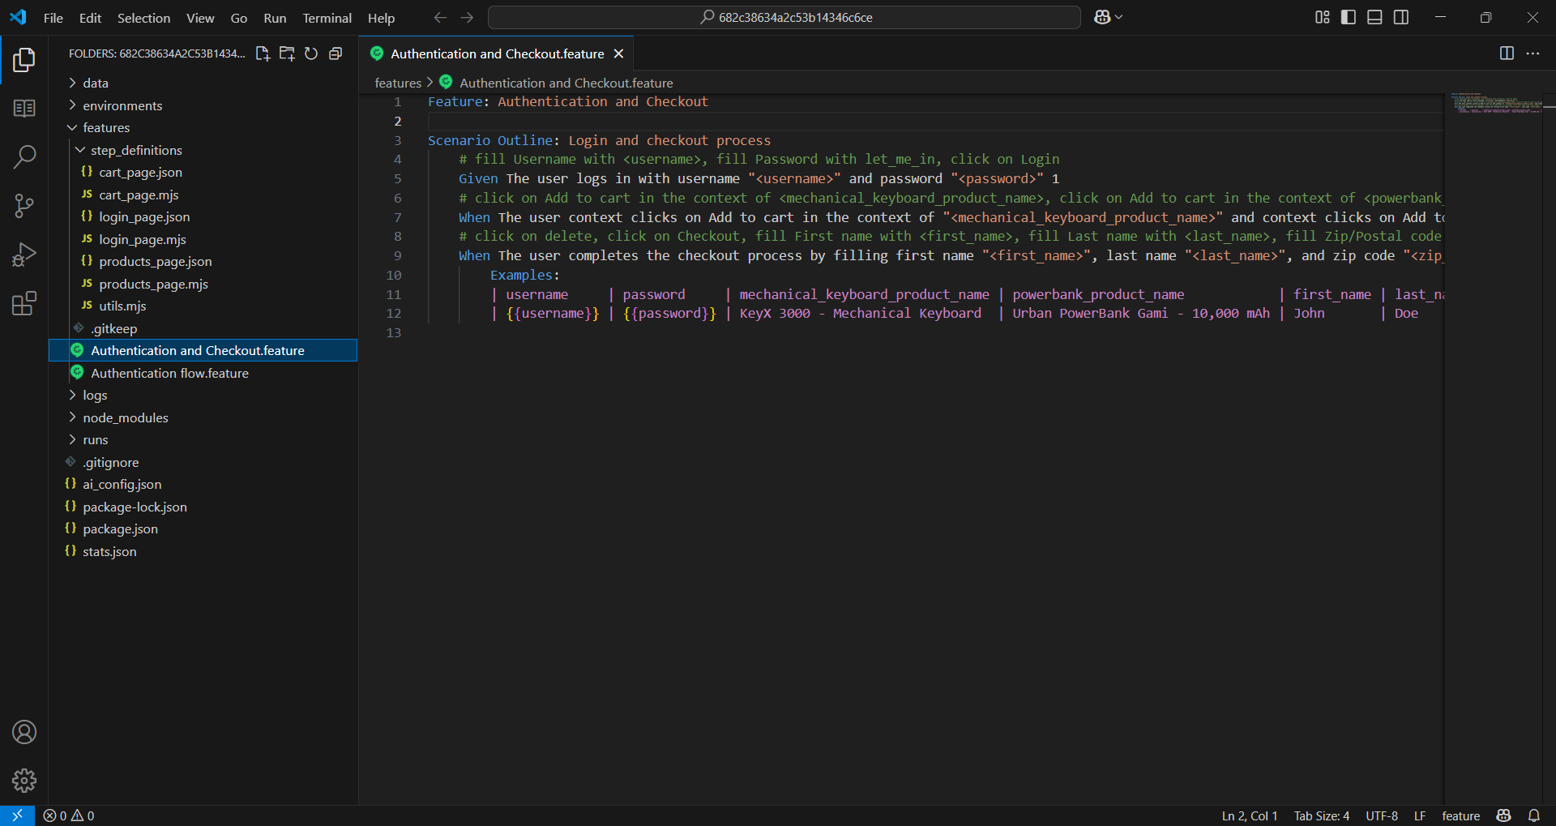Screen dimensions: 1556x826
Task: Split the editor to the right
Action: coord(1507,53)
